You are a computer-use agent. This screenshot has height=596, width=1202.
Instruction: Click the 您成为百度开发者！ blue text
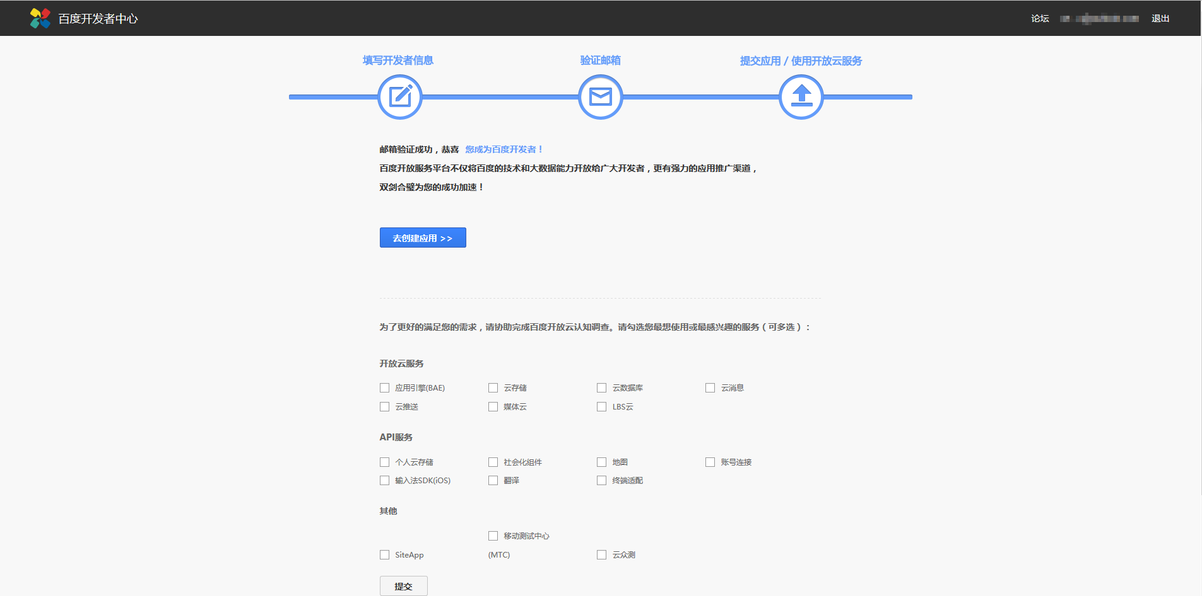505,149
